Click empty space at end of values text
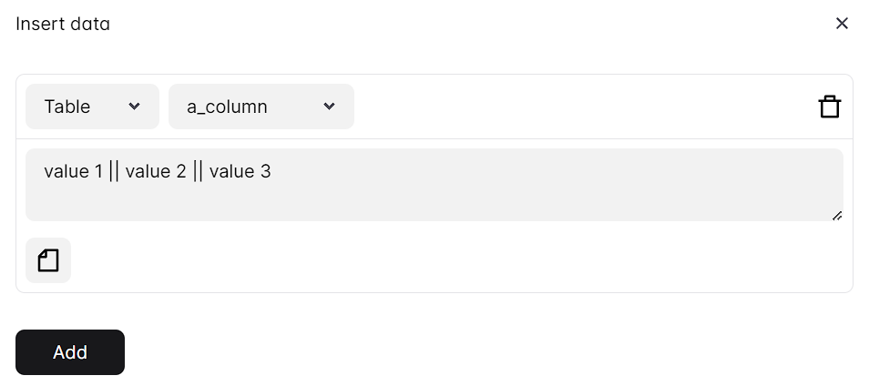This screenshot has width=869, height=386. click(547, 171)
